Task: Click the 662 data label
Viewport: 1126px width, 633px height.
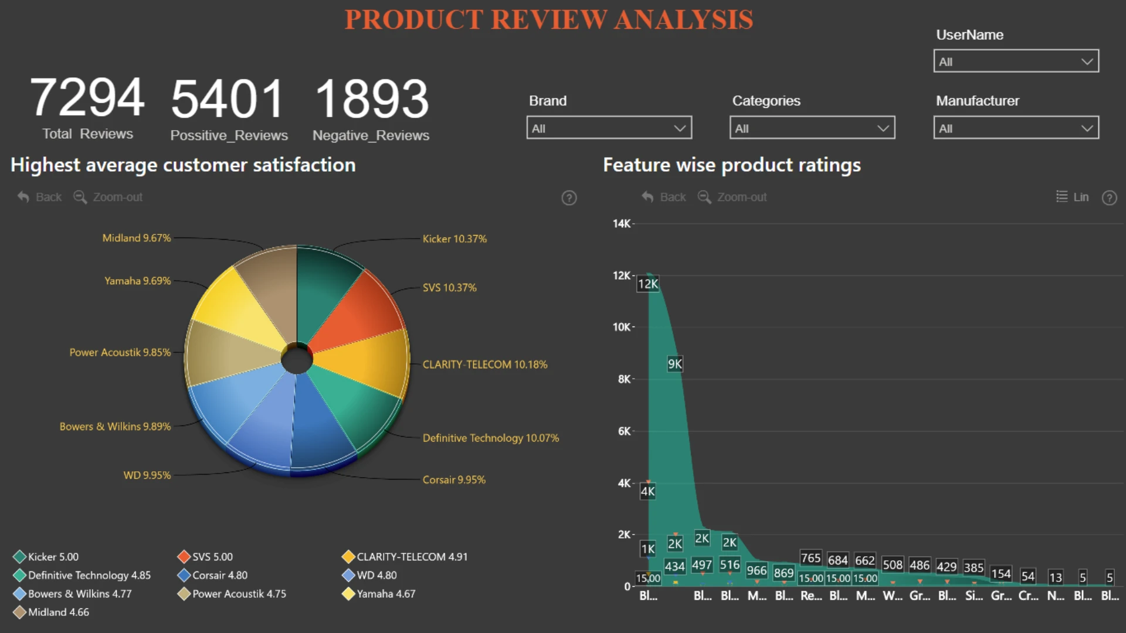Action: [865, 561]
